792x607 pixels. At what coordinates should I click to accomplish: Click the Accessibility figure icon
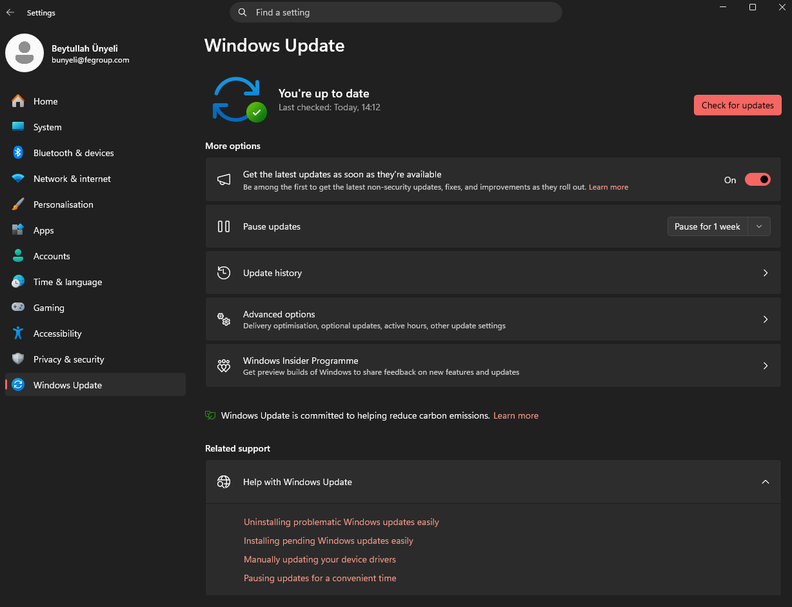point(18,333)
